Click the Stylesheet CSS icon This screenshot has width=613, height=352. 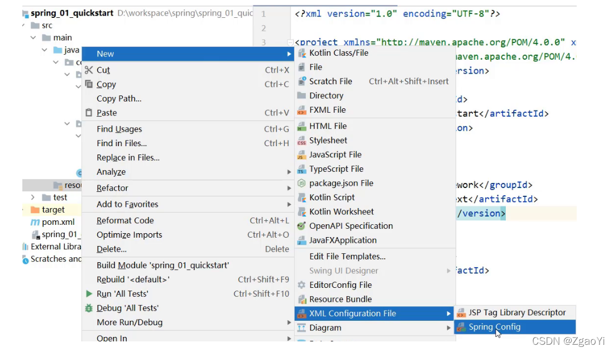[x=301, y=140]
